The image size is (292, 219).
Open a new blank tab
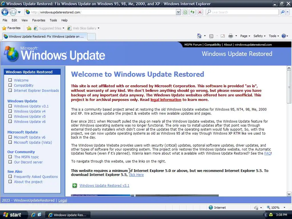pos(92,37)
